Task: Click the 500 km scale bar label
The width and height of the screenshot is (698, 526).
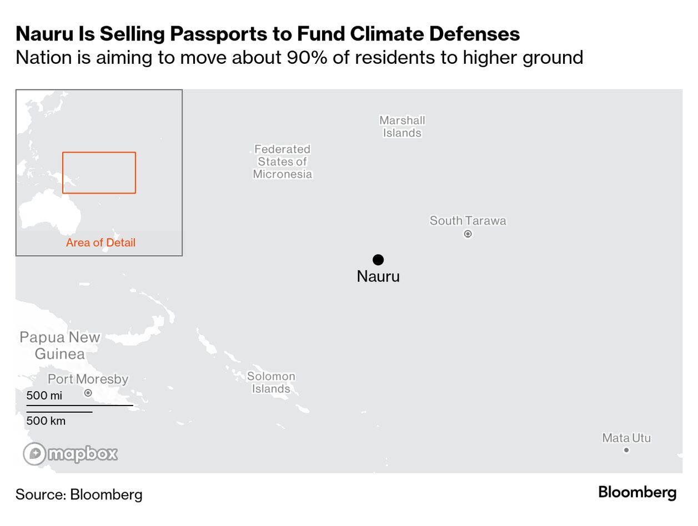Action: point(46,421)
